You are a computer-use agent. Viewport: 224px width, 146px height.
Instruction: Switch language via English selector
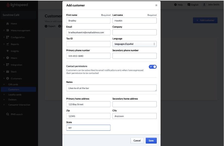click(x=193, y=5)
